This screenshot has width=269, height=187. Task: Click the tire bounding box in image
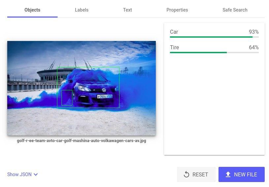point(67,97)
